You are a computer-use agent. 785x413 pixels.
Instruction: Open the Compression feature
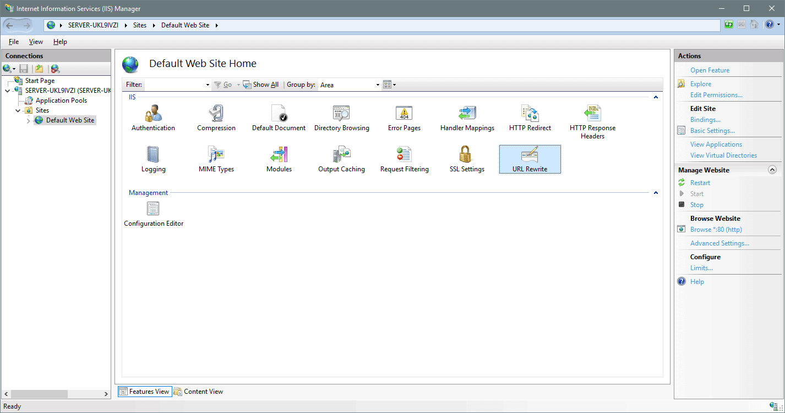[216, 118]
